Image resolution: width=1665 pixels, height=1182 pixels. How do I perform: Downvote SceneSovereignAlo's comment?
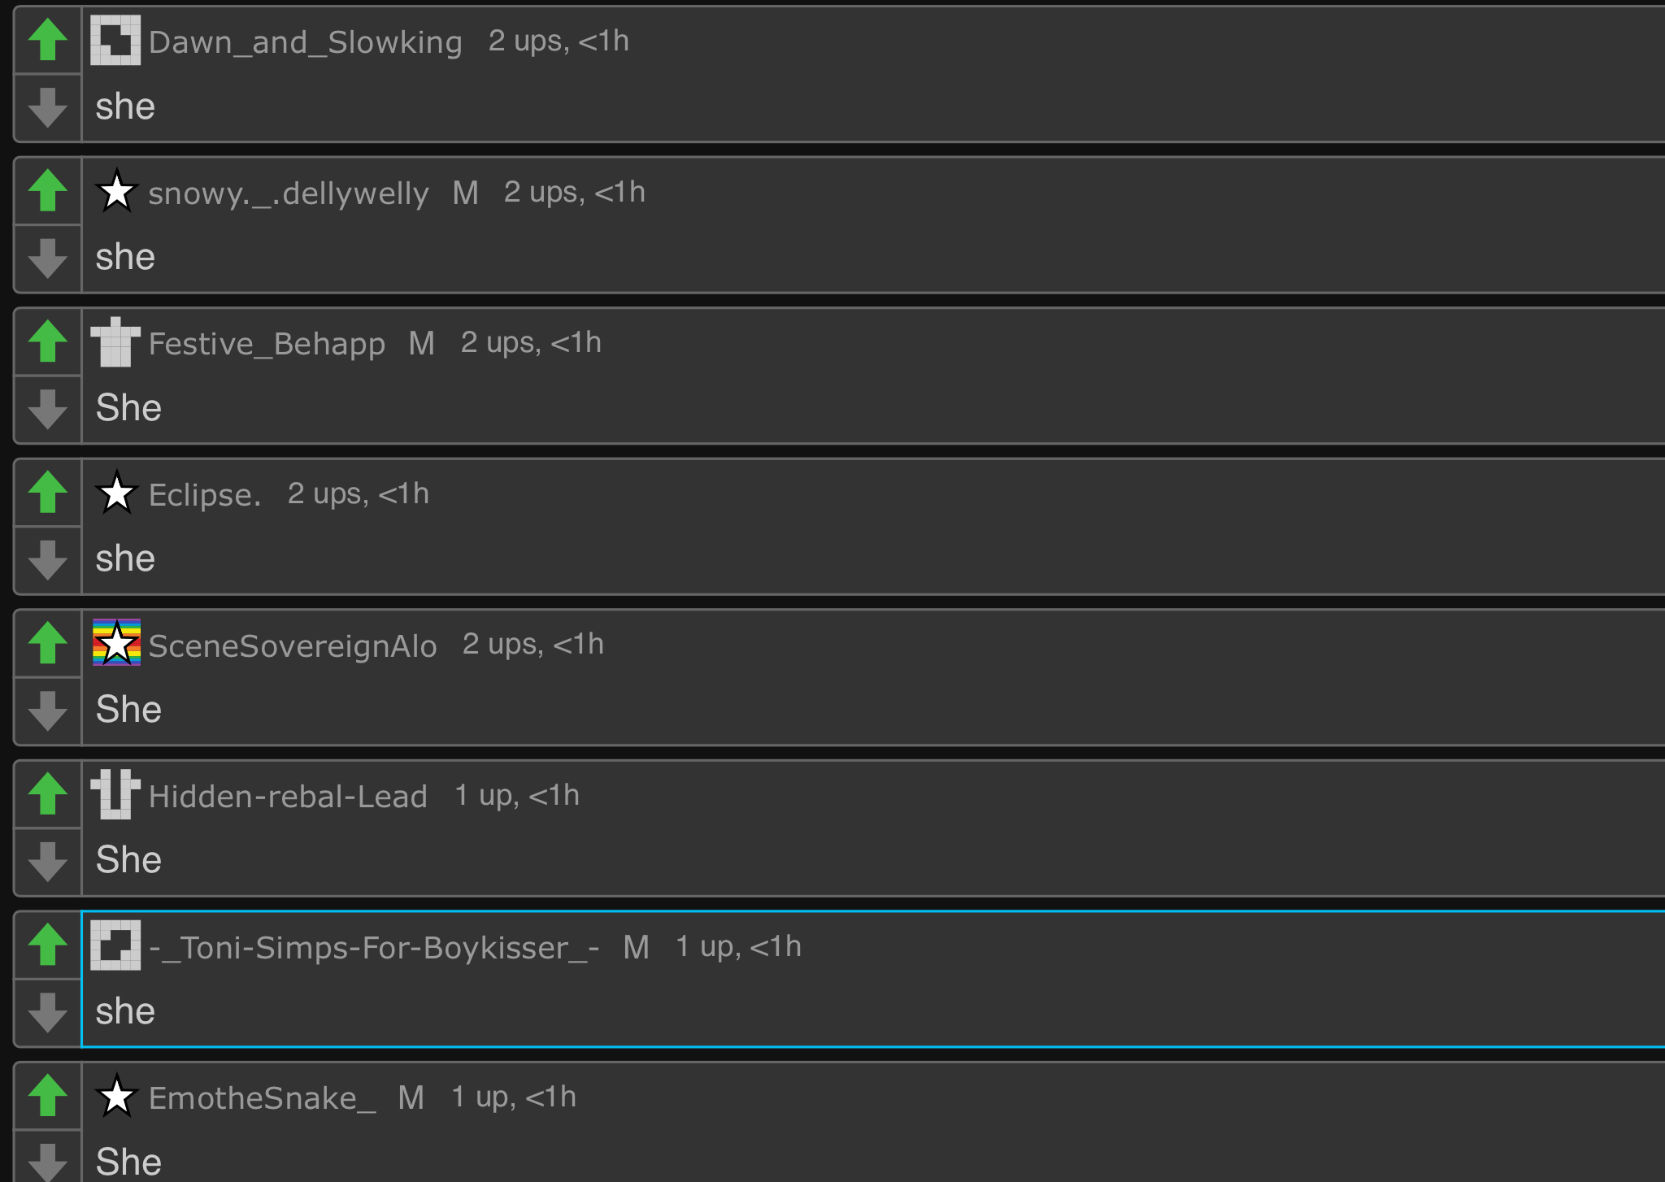(x=47, y=711)
